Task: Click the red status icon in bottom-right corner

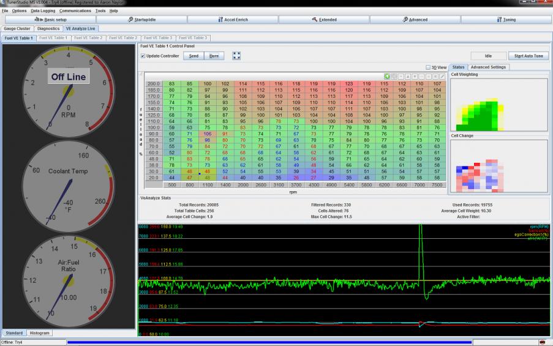Action: 542,342
